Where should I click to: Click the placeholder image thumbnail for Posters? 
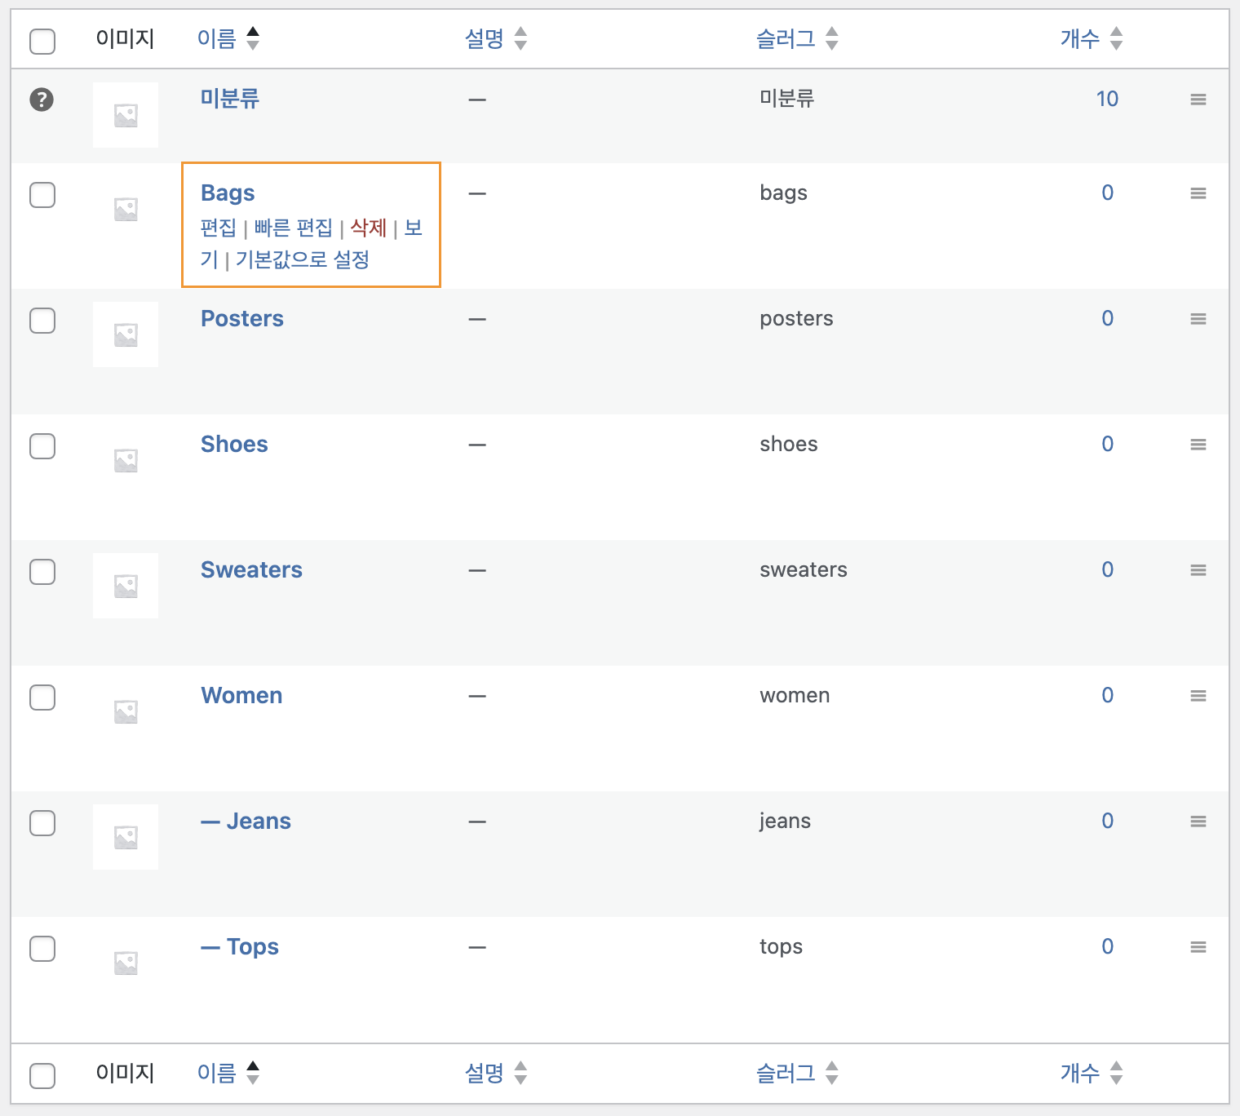pyautogui.click(x=126, y=334)
